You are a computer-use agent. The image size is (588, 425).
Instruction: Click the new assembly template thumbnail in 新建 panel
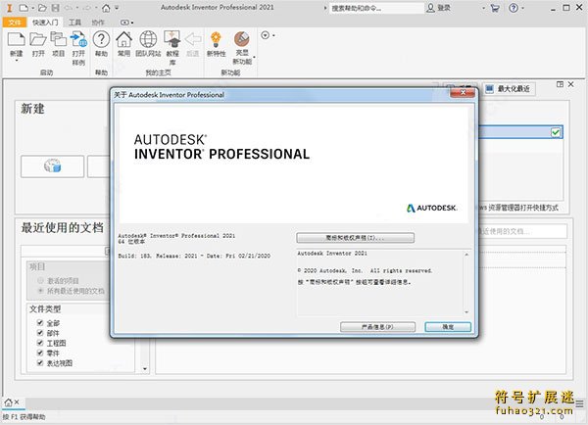(x=53, y=166)
